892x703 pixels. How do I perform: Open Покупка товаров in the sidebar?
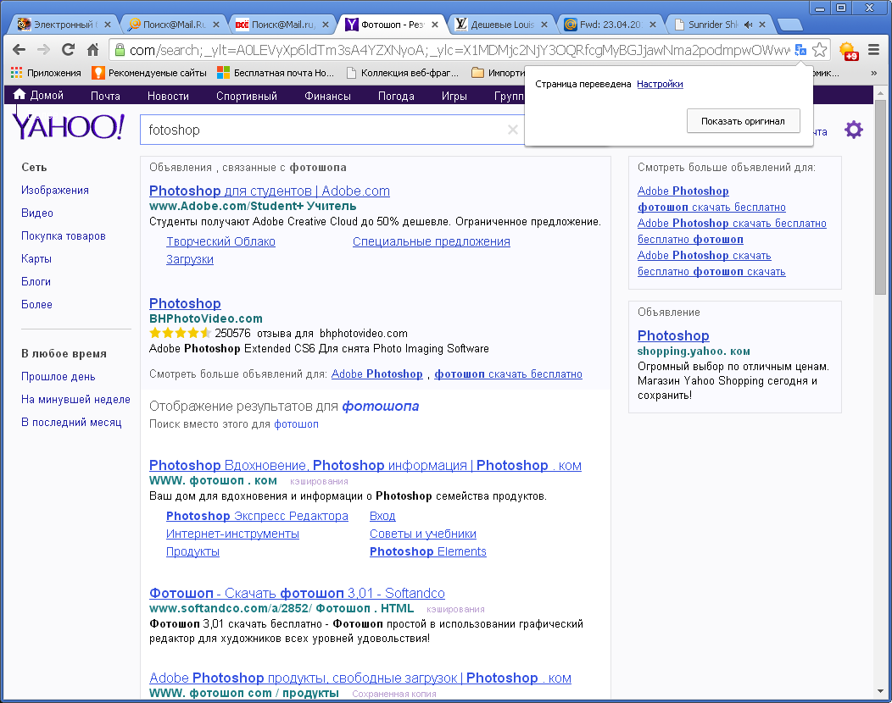point(63,235)
